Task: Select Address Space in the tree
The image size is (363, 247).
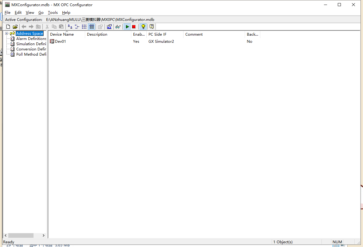Action: [30, 33]
